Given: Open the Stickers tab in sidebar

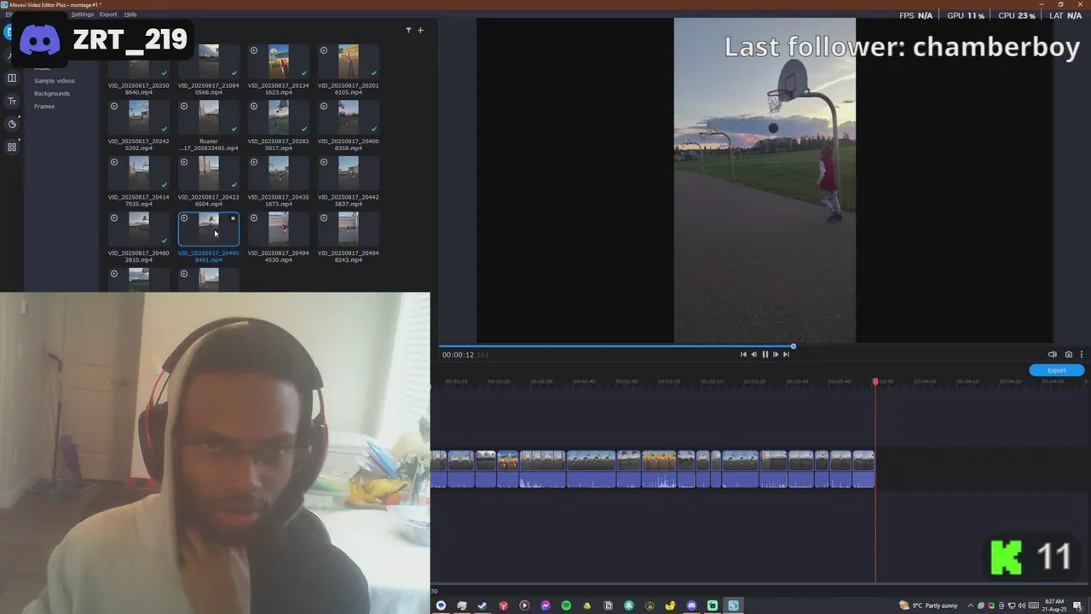Looking at the screenshot, I should click(11, 124).
